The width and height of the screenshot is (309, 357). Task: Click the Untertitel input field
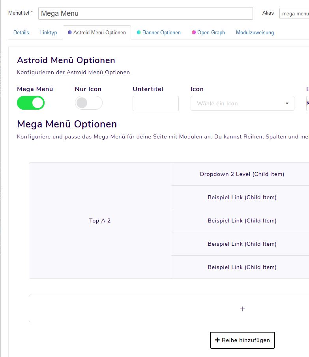155,103
